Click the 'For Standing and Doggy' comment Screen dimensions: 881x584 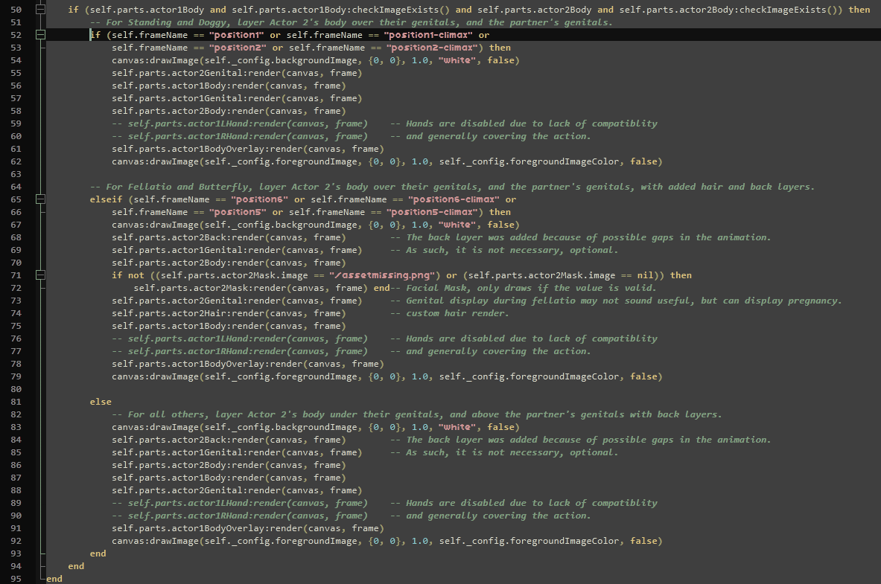(352, 22)
